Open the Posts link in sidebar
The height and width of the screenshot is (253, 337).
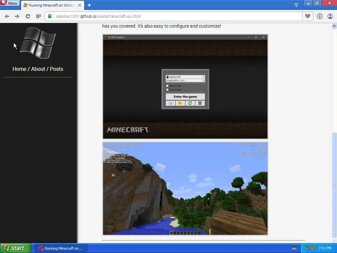[x=57, y=69]
